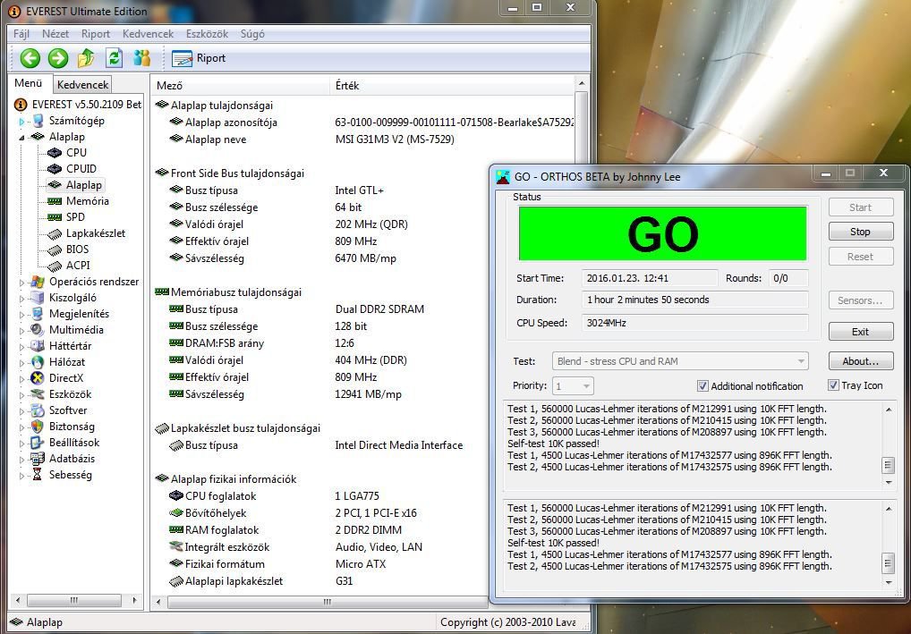Click the Up level arrow toolbar icon

tap(86, 58)
